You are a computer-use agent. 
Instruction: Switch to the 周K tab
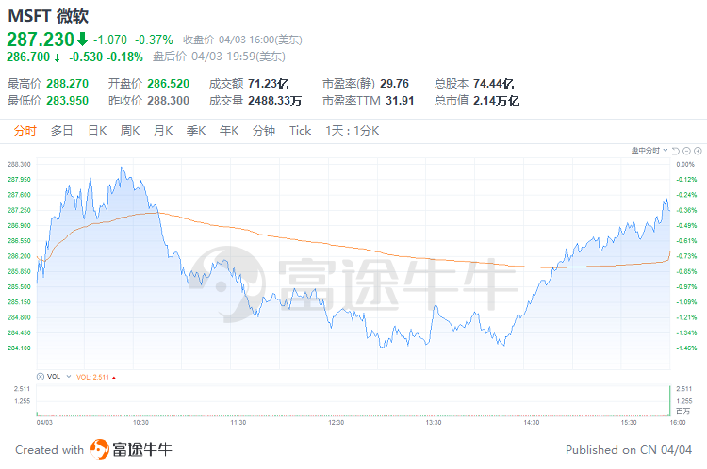pyautogui.click(x=130, y=131)
